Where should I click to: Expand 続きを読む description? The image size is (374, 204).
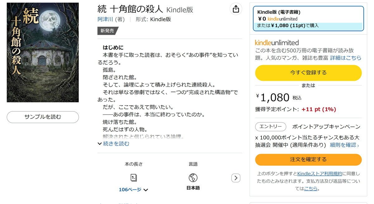(x=113, y=143)
